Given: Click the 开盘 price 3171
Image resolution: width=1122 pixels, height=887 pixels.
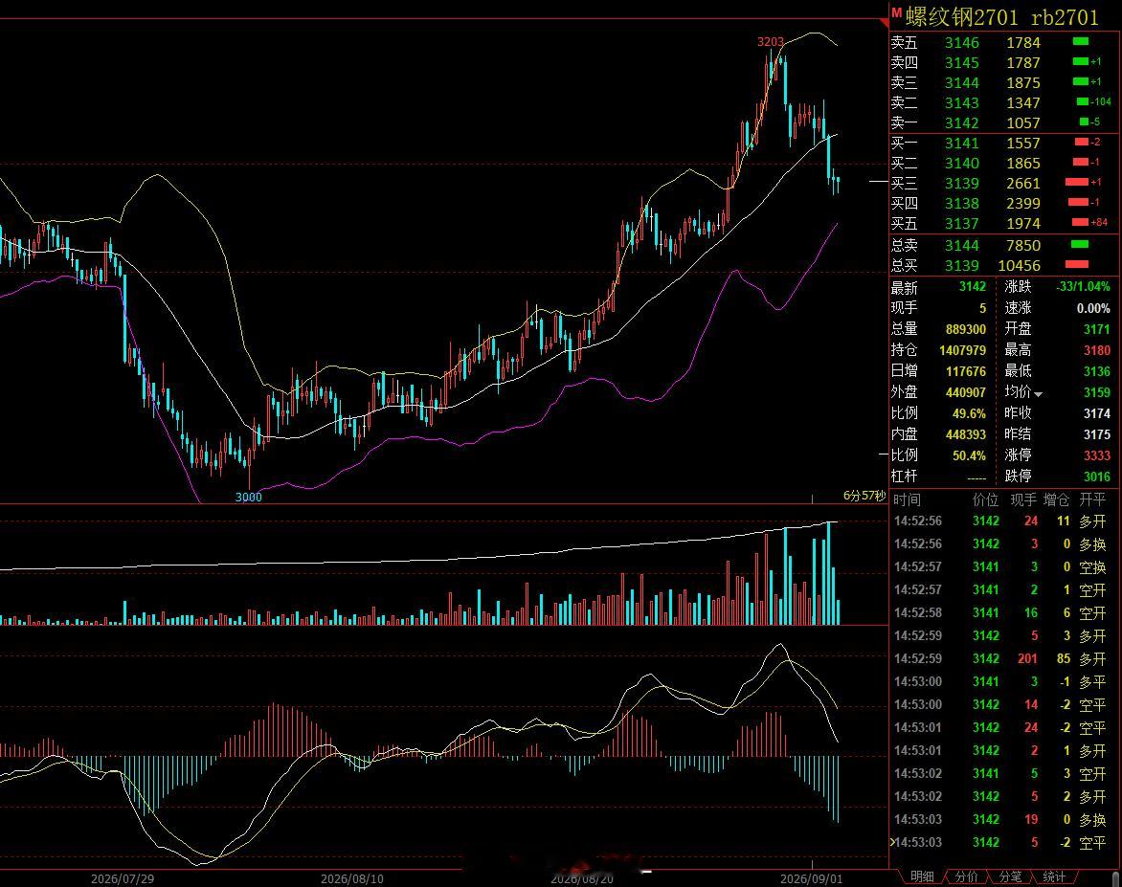Looking at the screenshot, I should (1097, 330).
